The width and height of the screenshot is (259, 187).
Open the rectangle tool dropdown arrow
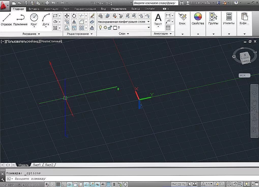click(x=60, y=16)
